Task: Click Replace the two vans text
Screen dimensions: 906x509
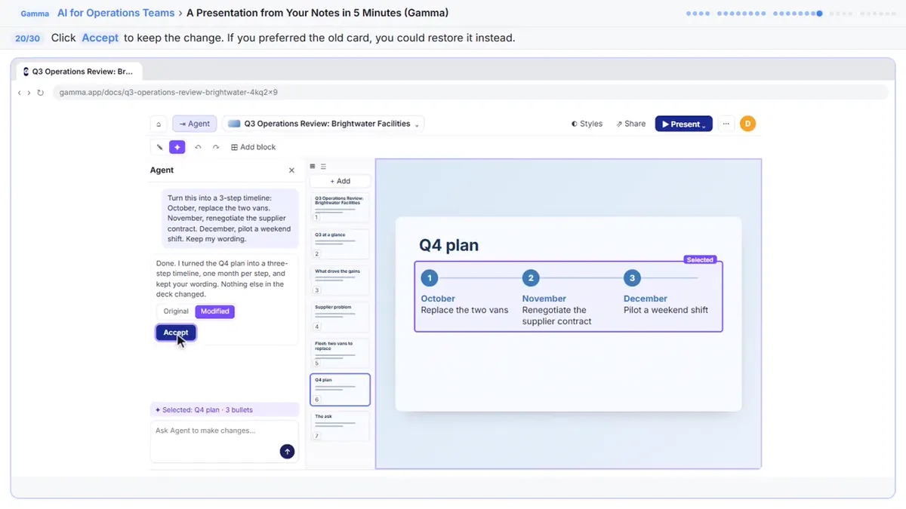Action: [x=465, y=310]
